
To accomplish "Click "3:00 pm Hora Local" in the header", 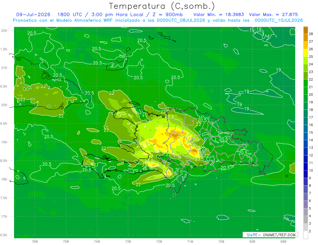I will tap(117, 15).
